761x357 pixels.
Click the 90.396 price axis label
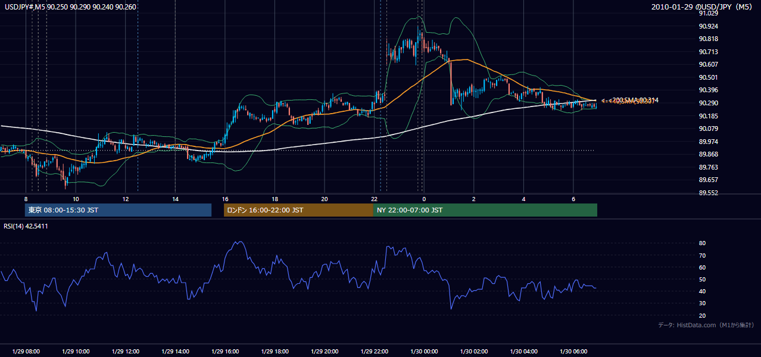[708, 90]
